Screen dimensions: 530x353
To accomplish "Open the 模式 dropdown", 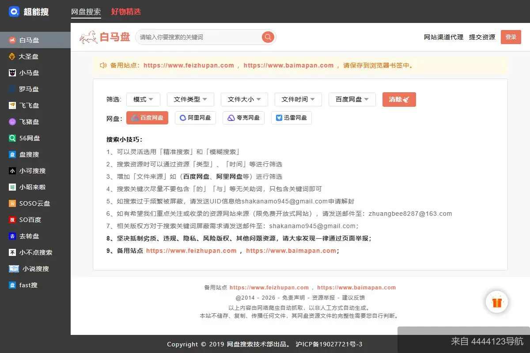I will (143, 99).
